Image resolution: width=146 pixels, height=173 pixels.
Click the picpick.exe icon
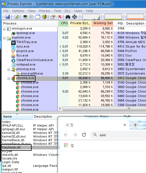click(x=13, y=51)
